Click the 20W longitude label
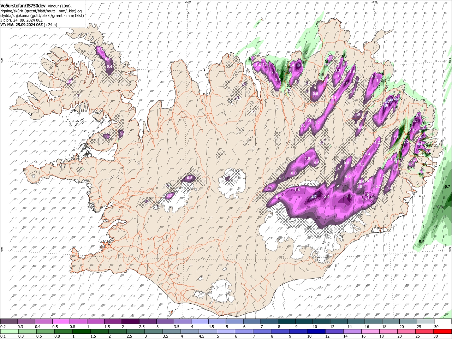Viewport: 452px width, 339px height. [x=188, y=2]
